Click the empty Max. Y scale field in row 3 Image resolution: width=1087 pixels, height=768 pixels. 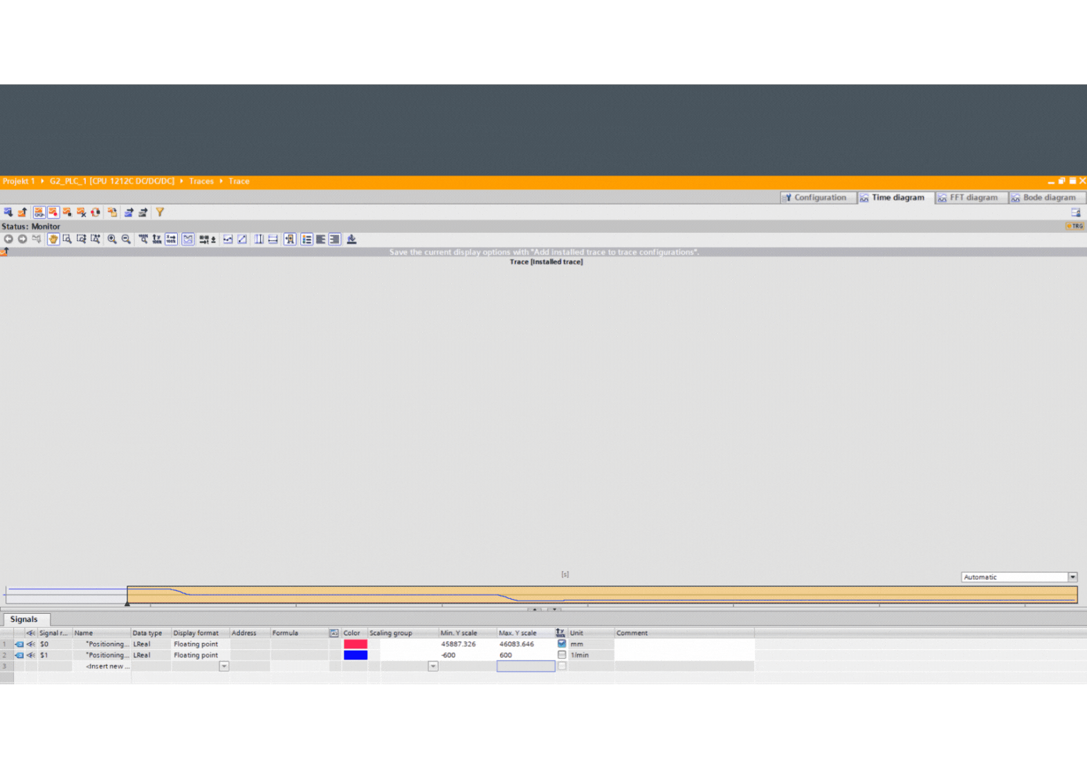pos(526,666)
